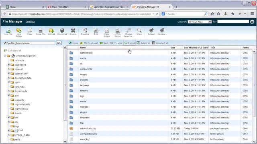Click the browser back arrow

tap(5, 14)
